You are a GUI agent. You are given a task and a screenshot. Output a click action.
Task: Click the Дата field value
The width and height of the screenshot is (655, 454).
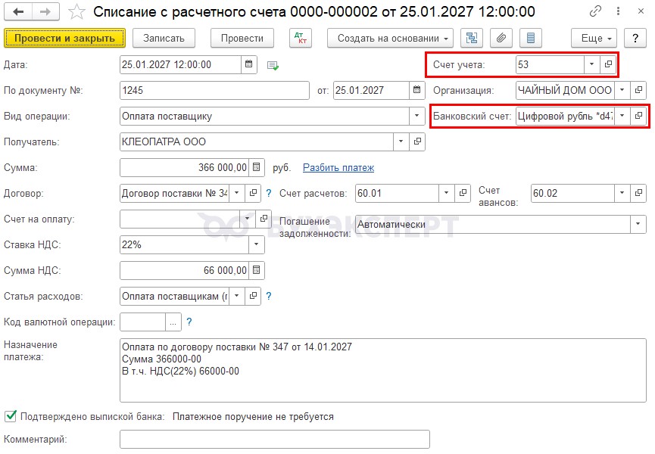pos(180,64)
